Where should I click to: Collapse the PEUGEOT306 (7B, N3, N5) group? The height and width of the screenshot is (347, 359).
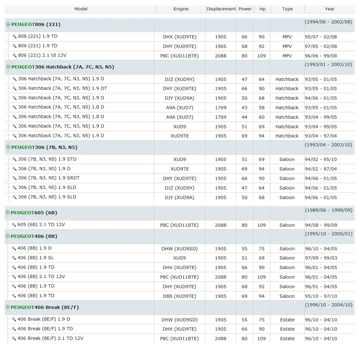pyautogui.click(x=8, y=147)
